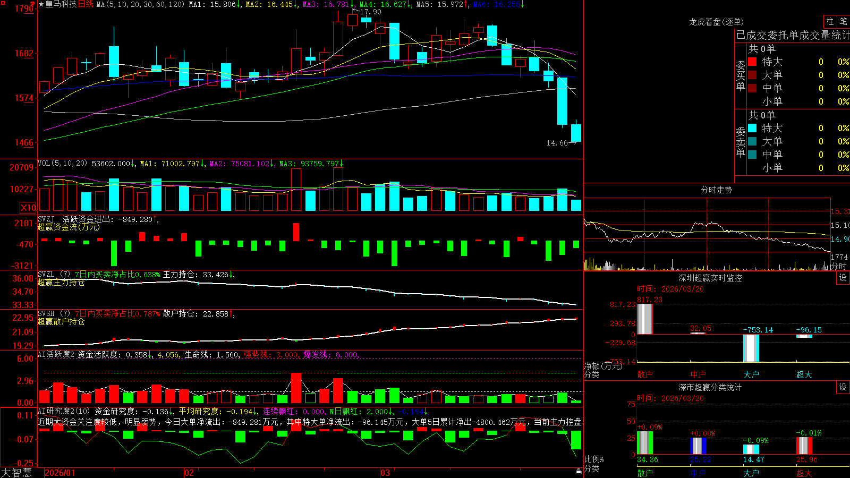
Task: Click the lock icon on the date axis
Action: 579,472
